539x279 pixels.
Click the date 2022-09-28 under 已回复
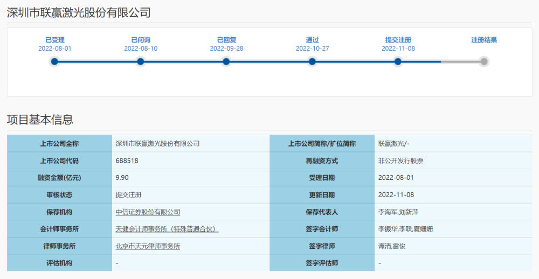pyautogui.click(x=226, y=48)
